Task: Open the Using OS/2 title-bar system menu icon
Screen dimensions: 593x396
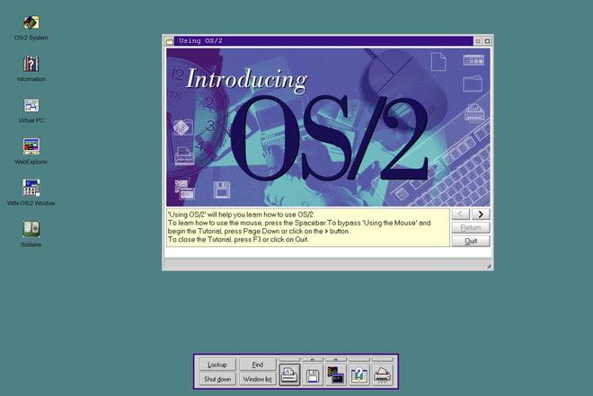Action: click(170, 40)
